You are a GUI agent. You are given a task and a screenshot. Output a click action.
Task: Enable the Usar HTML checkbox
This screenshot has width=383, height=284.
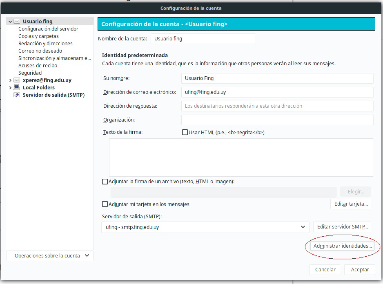pyautogui.click(x=185, y=133)
